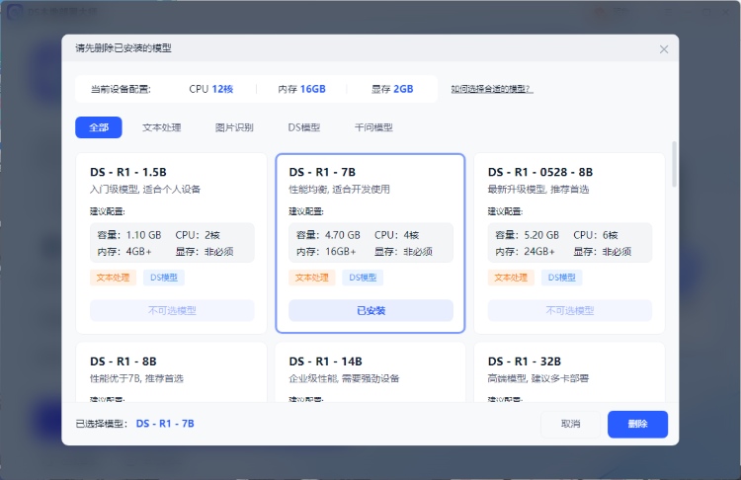Open the 千问模型 tab
This screenshot has width=741, height=480.
(x=373, y=127)
